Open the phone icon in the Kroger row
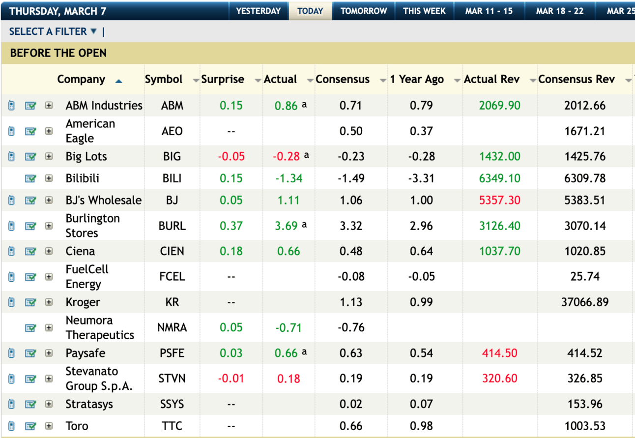The image size is (635, 438). point(12,302)
